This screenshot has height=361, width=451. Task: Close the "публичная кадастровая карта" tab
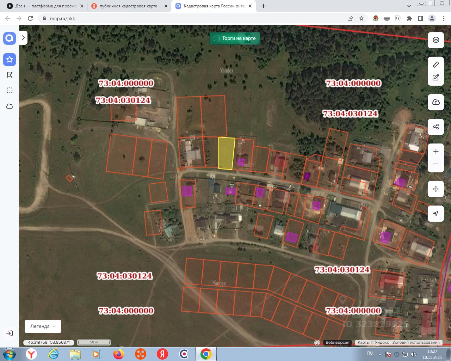point(166,6)
